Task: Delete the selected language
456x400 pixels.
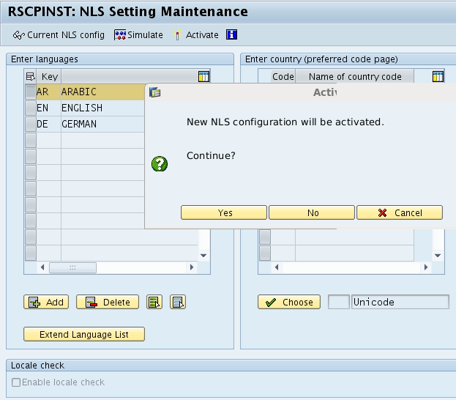Action: click(108, 302)
